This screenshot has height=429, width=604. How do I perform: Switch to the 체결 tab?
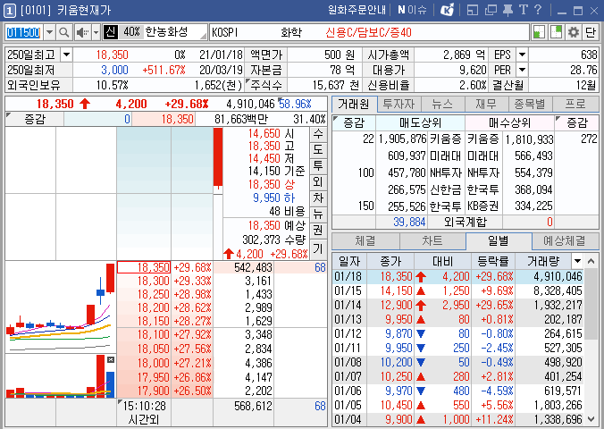point(365,241)
